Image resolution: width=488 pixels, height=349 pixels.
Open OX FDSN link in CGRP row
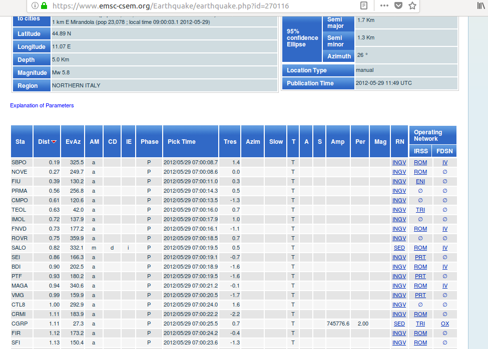point(444,324)
